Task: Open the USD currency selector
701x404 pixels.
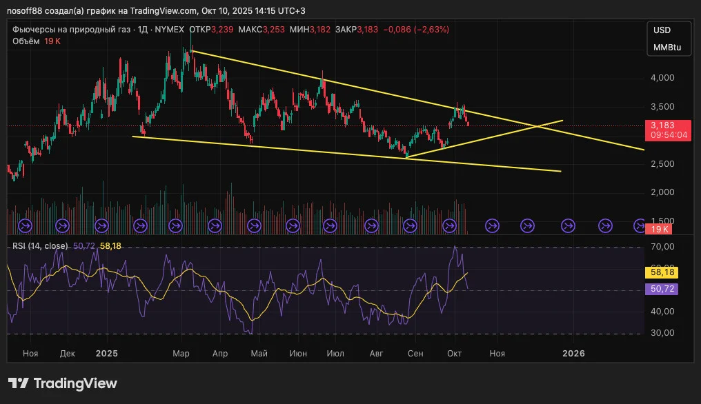Action: coord(662,30)
